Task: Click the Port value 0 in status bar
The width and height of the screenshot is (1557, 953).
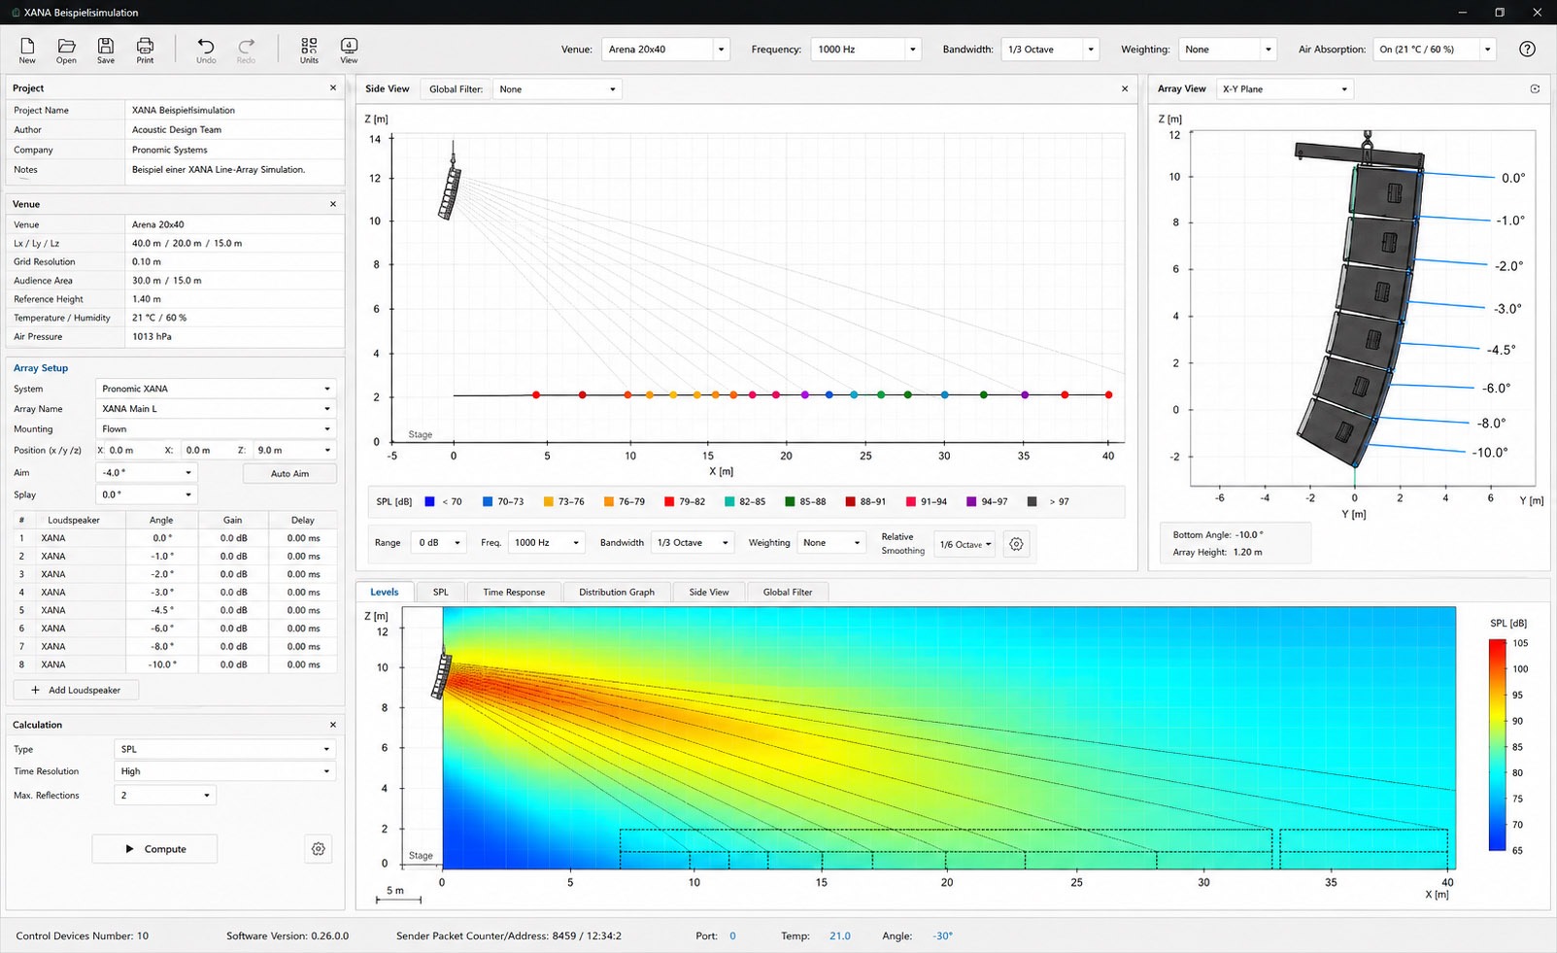Action: [x=732, y=936]
